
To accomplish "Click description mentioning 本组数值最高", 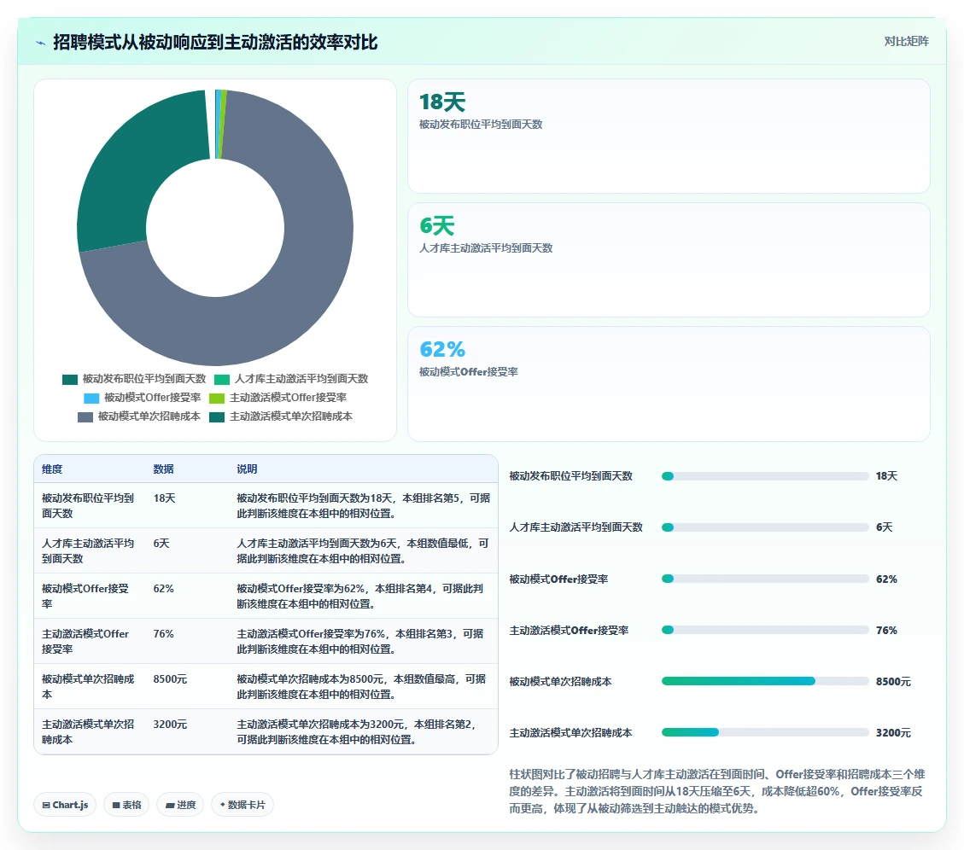I will tap(361, 686).
